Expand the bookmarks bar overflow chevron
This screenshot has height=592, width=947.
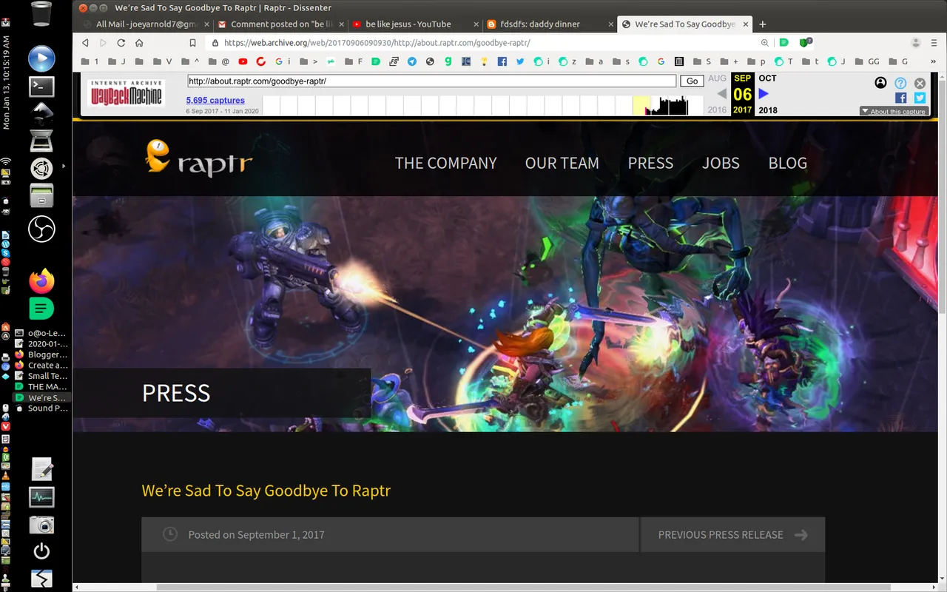[934, 61]
